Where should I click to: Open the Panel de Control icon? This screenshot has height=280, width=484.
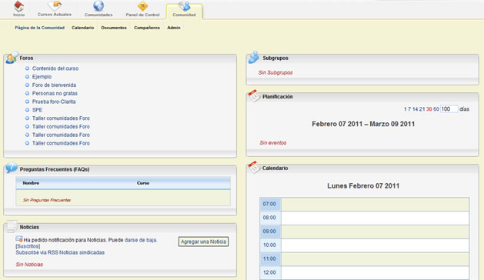click(142, 6)
